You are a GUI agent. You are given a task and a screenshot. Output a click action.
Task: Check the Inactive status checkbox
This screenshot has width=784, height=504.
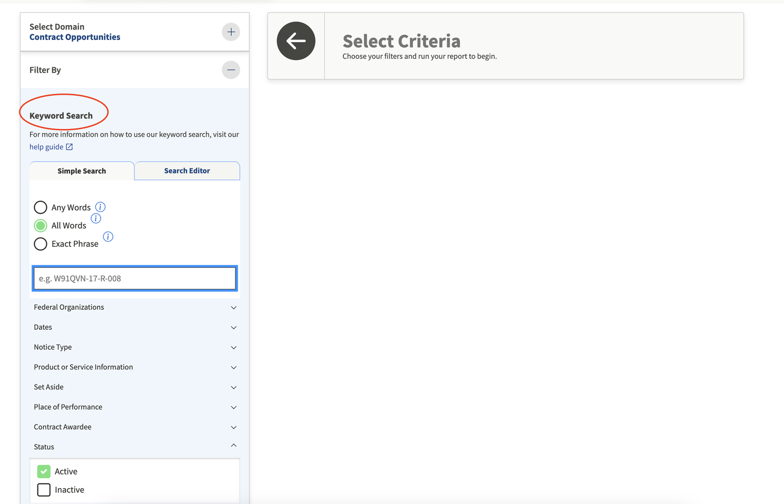[x=44, y=490]
